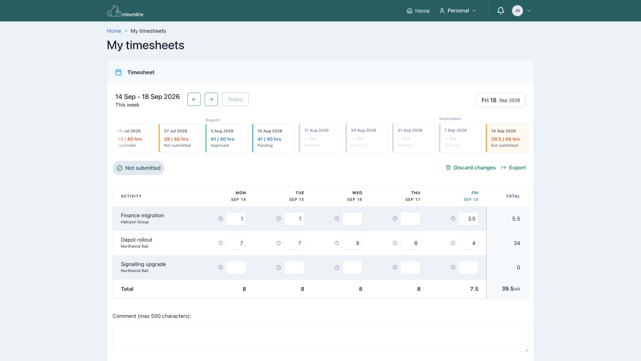Image resolution: width=641 pixels, height=361 pixels.
Task: Go to Home in top navigation
Action: 418,11
